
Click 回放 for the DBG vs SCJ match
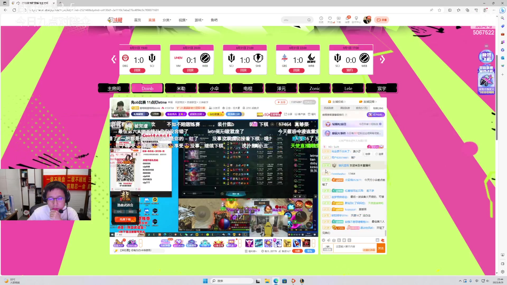point(137,70)
